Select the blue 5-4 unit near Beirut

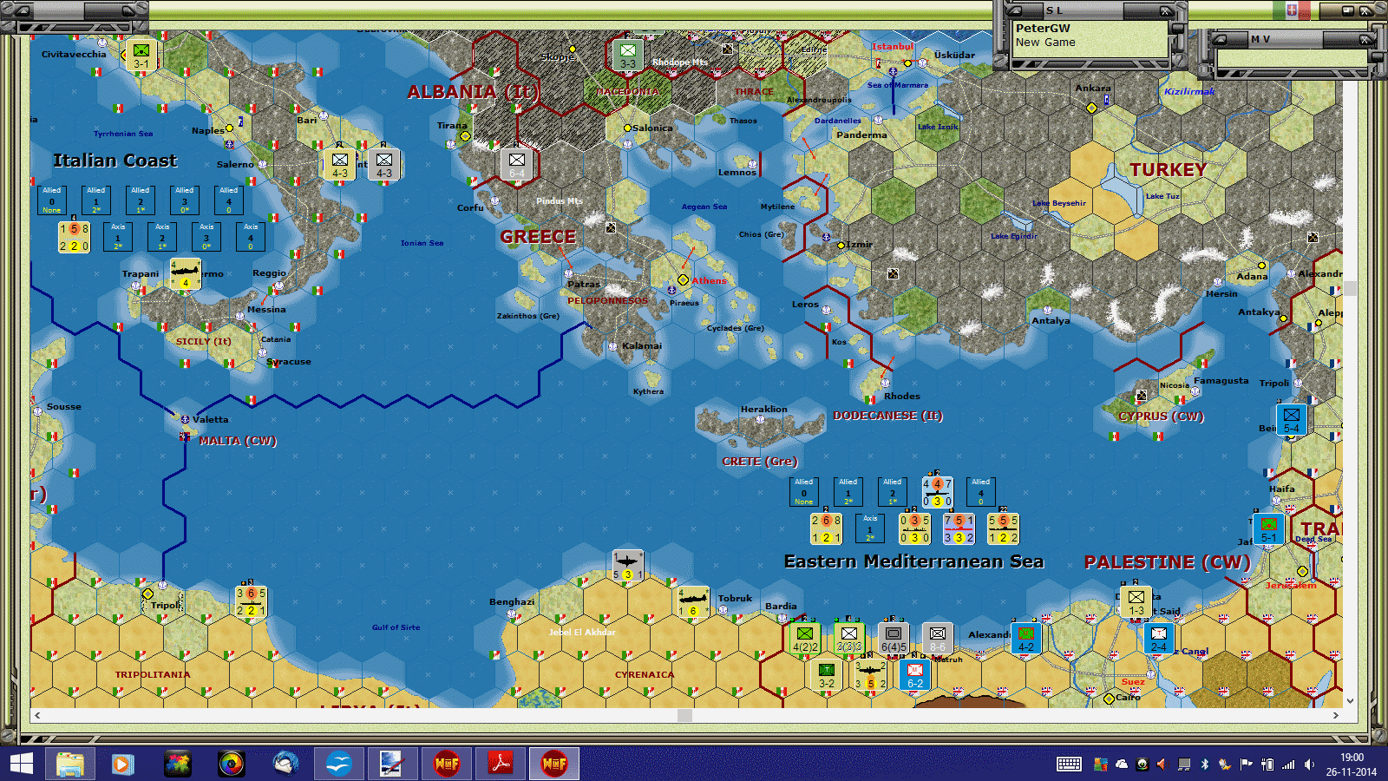[1291, 420]
